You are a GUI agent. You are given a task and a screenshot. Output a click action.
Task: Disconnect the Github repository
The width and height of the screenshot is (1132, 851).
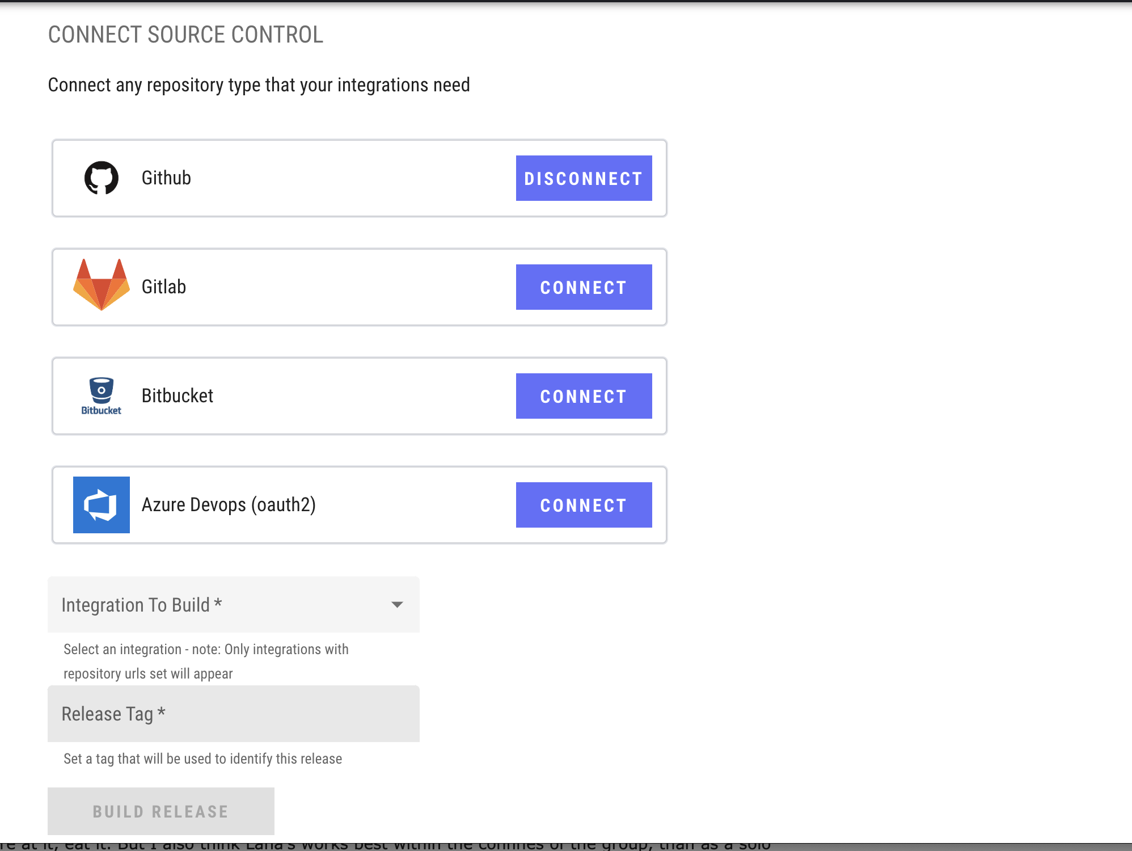tap(584, 178)
